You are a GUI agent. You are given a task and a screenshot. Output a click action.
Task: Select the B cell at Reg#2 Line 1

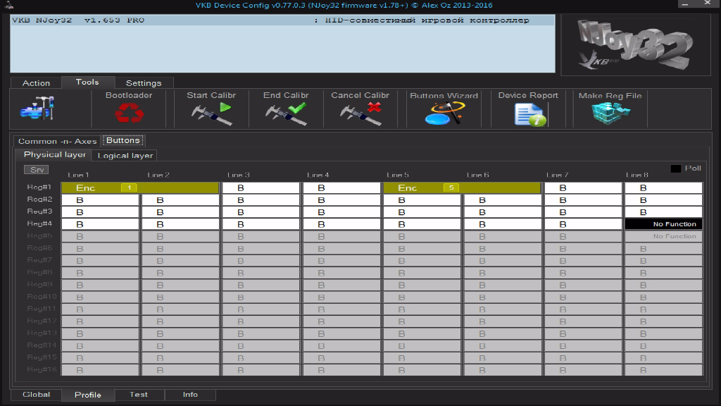click(x=100, y=199)
